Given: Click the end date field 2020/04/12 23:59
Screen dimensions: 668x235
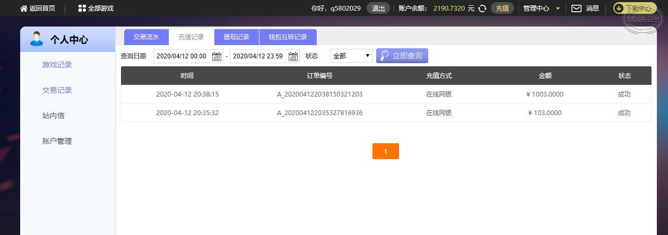Looking at the screenshot, I should 265,56.
